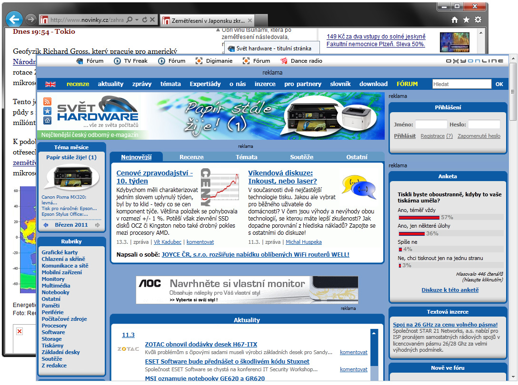Viewport: 518px width, 385px height.
Task: Switch site to English via UK flag
Action: (x=50, y=84)
